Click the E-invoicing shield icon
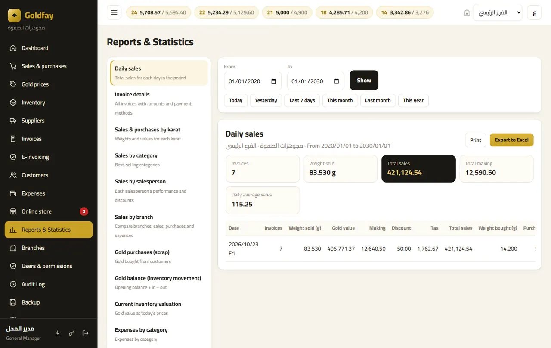This screenshot has width=551, height=348. tap(13, 157)
